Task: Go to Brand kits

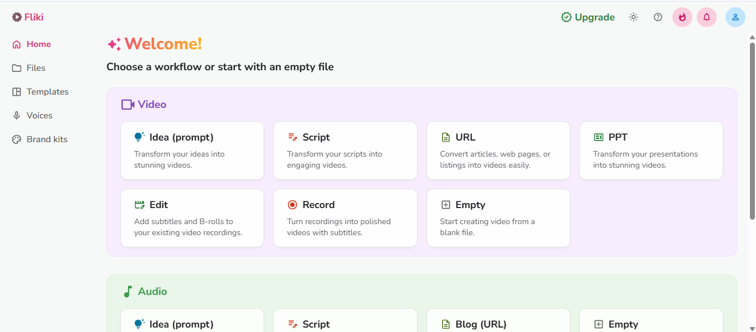Action: point(47,139)
